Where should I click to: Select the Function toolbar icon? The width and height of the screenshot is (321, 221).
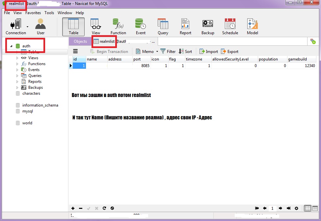point(118,26)
